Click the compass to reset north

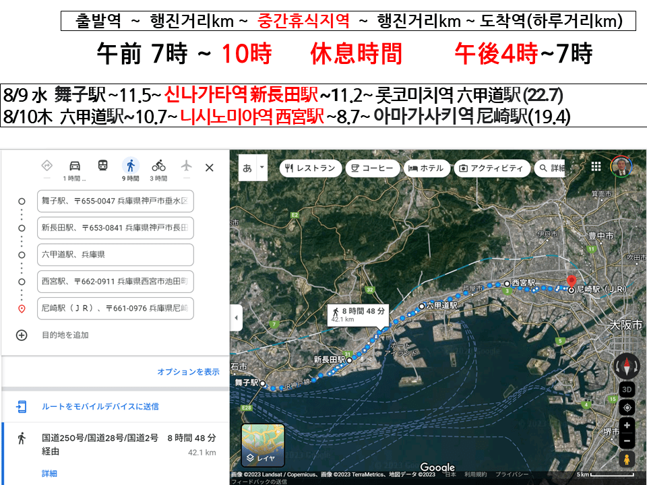click(x=627, y=366)
